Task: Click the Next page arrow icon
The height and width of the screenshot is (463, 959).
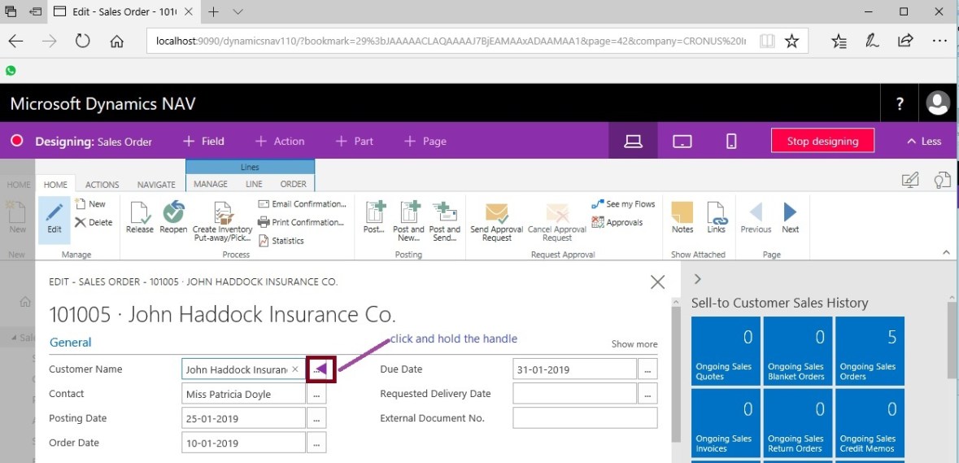Action: (x=790, y=213)
